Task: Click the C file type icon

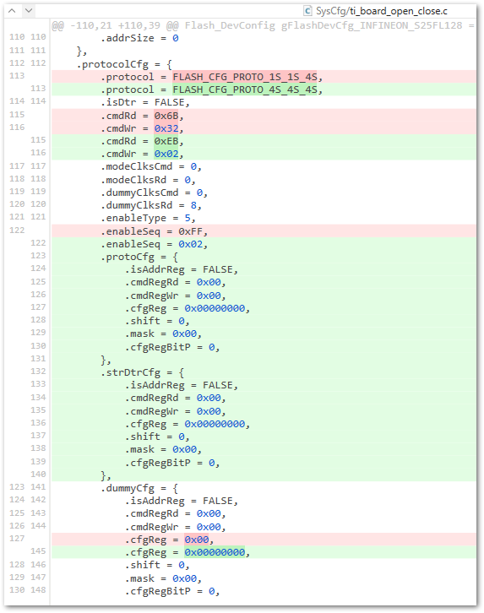Action: click(308, 11)
